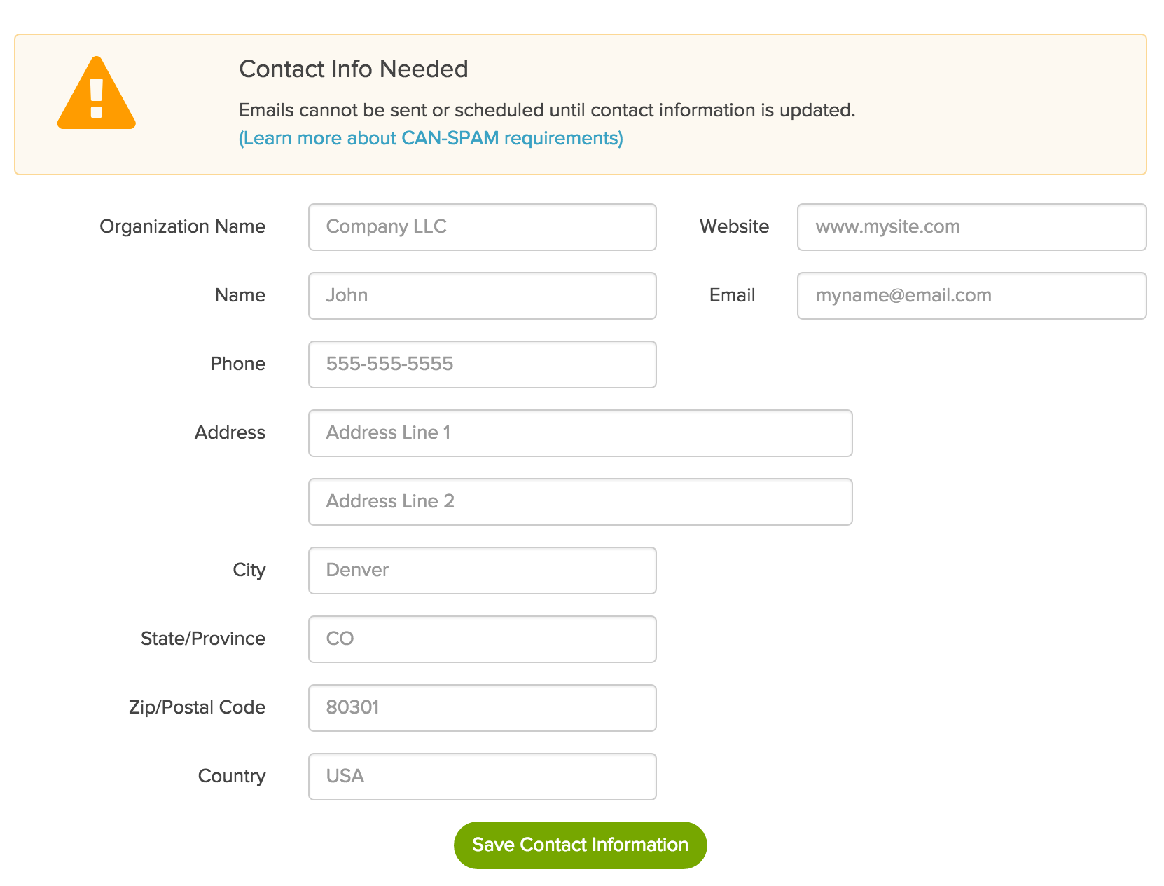Click the Contact Info Needed heading
Screen dimensions: 1164x886
point(354,69)
